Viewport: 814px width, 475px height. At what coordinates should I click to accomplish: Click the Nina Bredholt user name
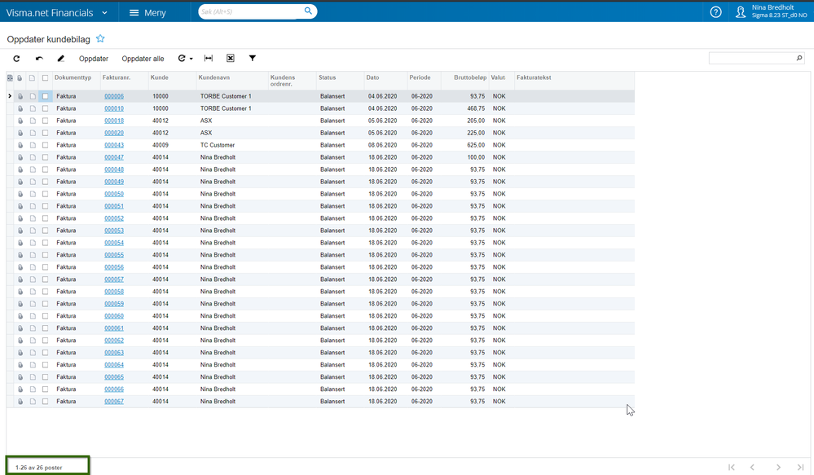click(772, 7)
